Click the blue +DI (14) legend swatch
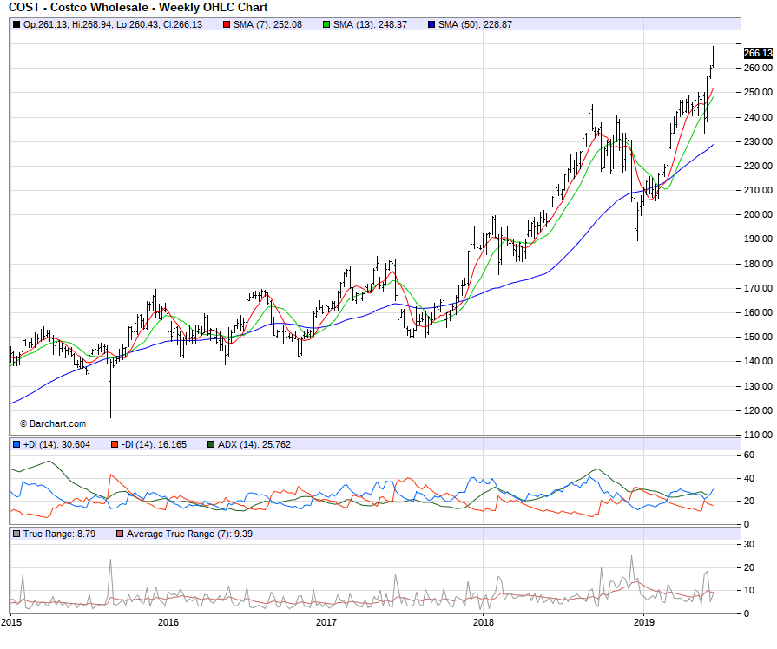The height and width of the screenshot is (649, 777). tap(16, 444)
